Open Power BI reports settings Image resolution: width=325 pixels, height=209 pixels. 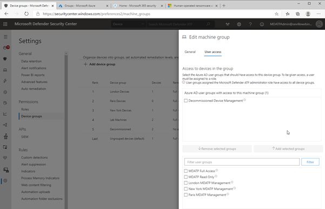(x=33, y=75)
